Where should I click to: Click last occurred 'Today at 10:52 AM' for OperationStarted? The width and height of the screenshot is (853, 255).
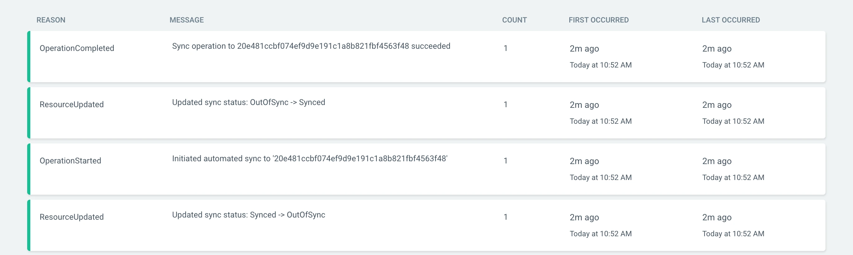coord(733,177)
